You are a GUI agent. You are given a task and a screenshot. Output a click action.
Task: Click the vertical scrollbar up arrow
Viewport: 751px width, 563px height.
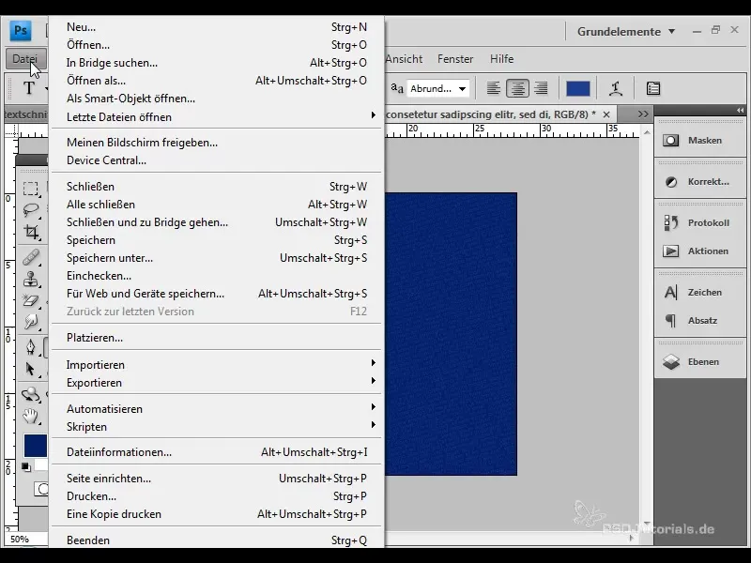tap(647, 132)
